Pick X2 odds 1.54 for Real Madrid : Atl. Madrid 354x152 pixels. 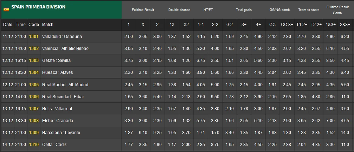(x=186, y=84)
